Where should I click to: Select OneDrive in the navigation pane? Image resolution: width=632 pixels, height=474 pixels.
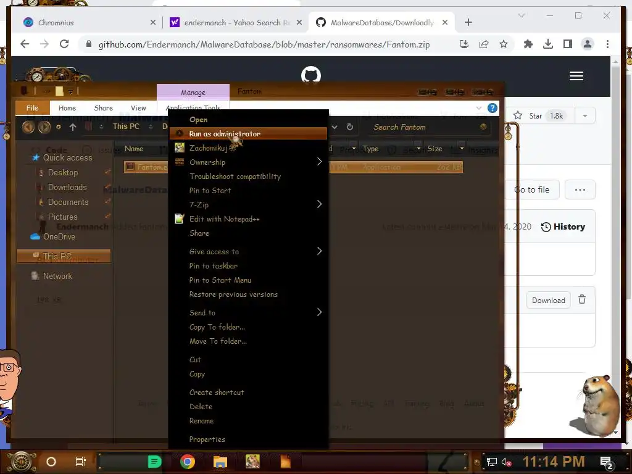coord(59,236)
